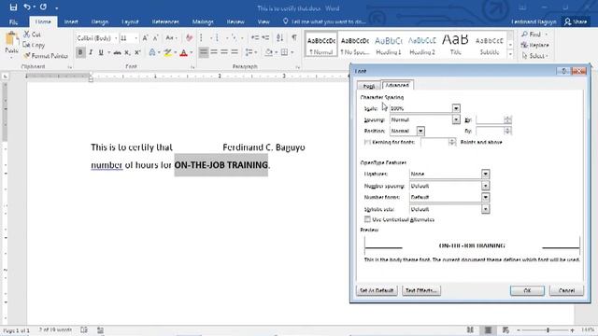The image size is (598, 336).
Task: Expand the Number spacing dropdown
Action: click(x=485, y=186)
